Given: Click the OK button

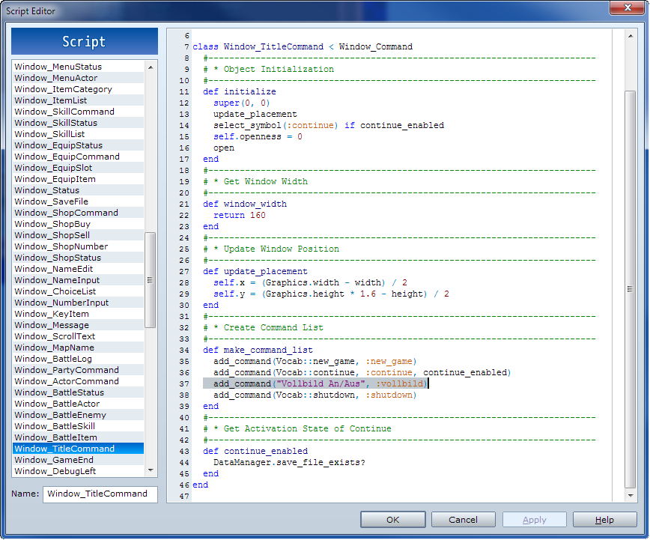Looking at the screenshot, I should [392, 520].
